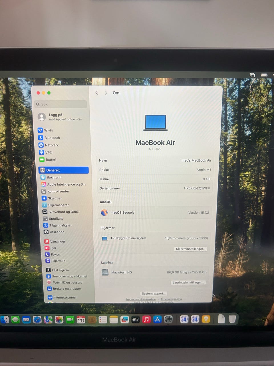Open the Programvarelisensavtale link
Screen dimensions: 274x366
140,299
